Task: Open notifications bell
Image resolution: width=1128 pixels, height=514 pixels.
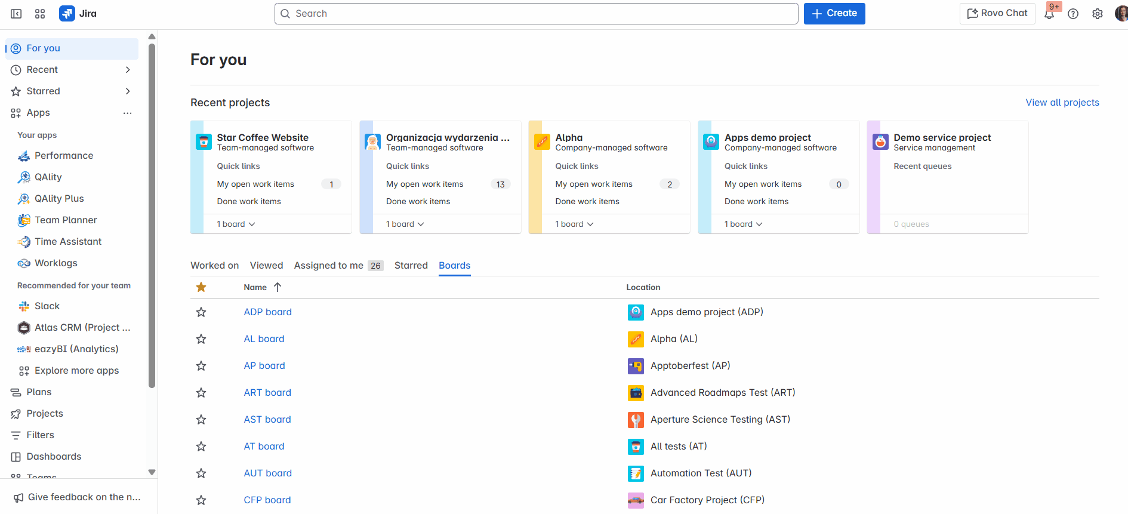Action: 1049,14
